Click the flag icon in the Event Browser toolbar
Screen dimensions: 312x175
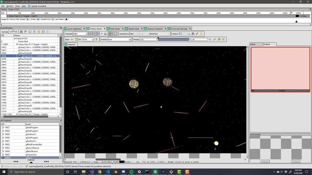[25, 32]
